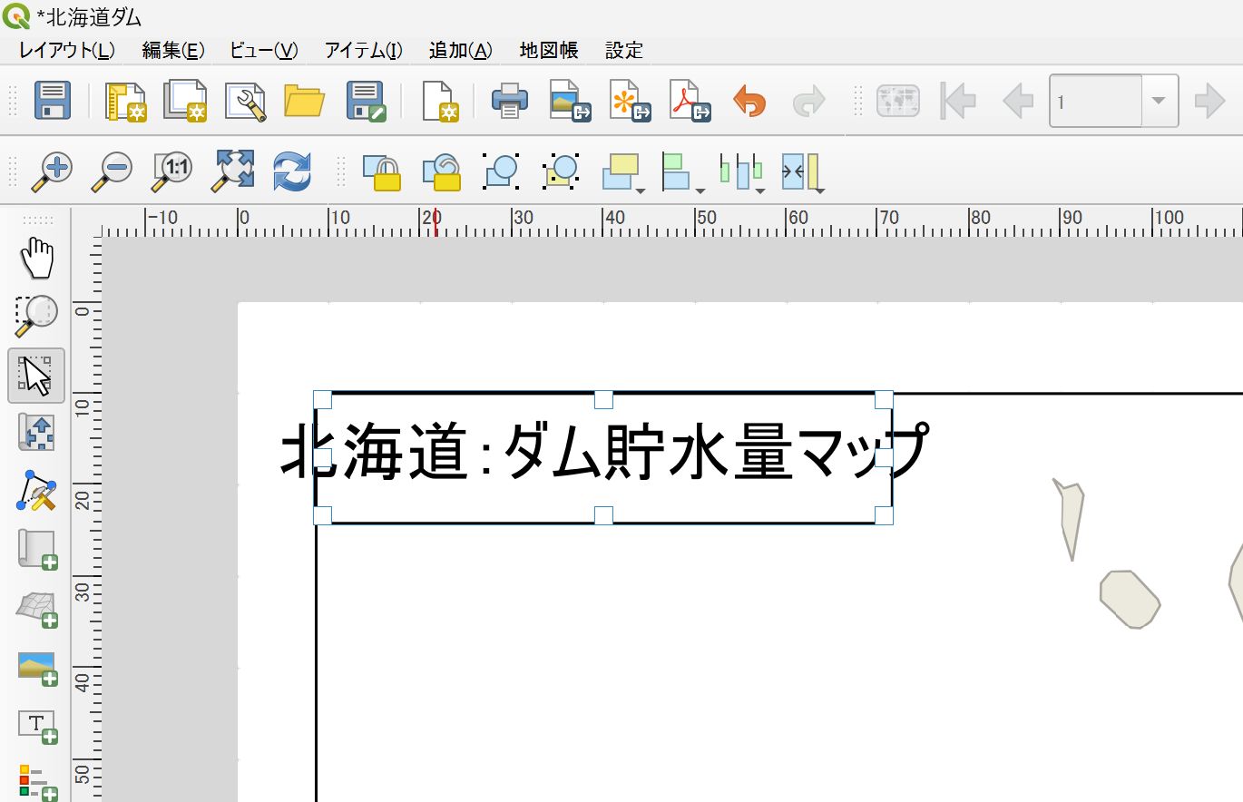The image size is (1243, 802).
Task: Activate the Add Label tool
Action: pyautogui.click(x=37, y=727)
